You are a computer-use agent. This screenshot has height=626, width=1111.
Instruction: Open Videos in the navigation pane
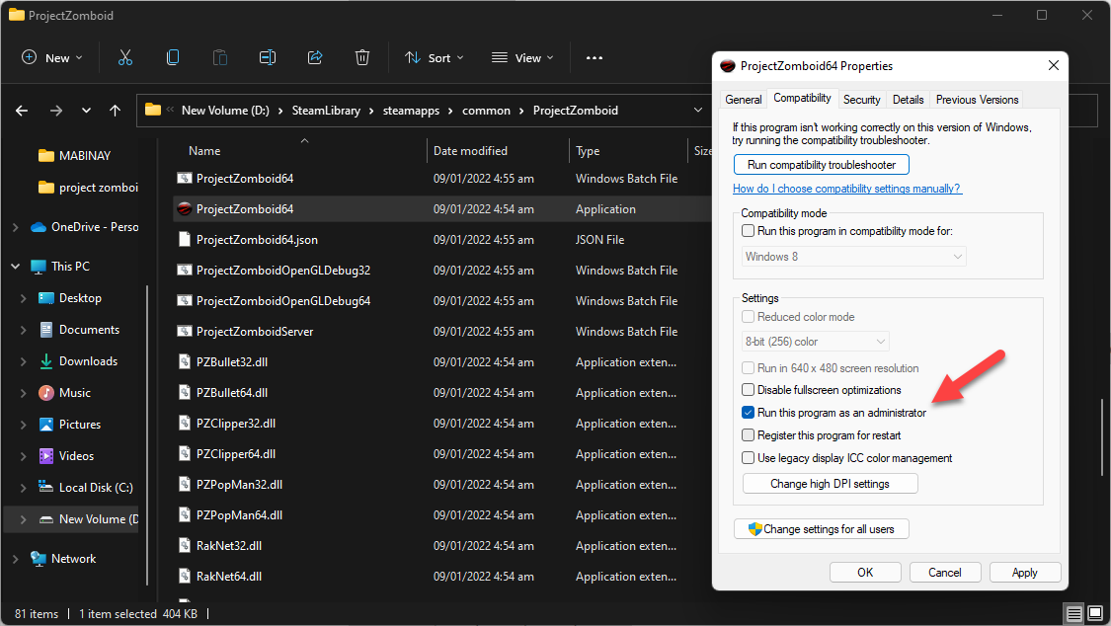(76, 456)
